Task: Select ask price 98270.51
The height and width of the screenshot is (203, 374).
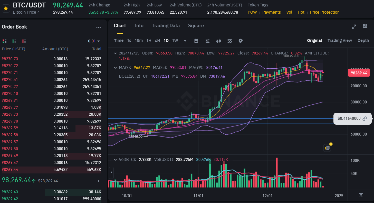Action: point(10,80)
